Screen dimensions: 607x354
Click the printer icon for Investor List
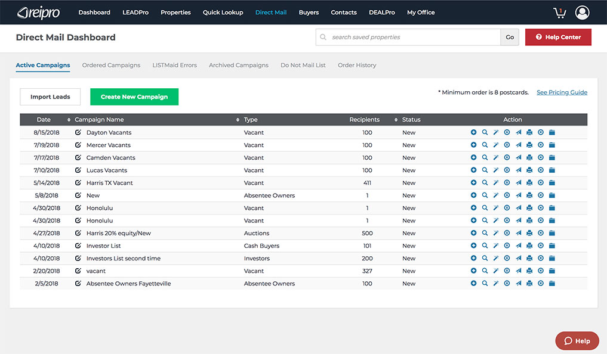(x=529, y=246)
